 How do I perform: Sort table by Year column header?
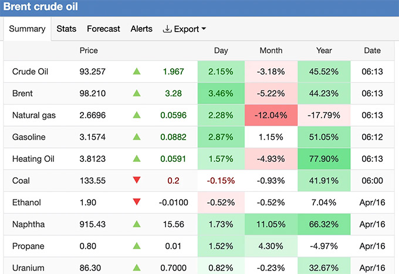[324, 50]
